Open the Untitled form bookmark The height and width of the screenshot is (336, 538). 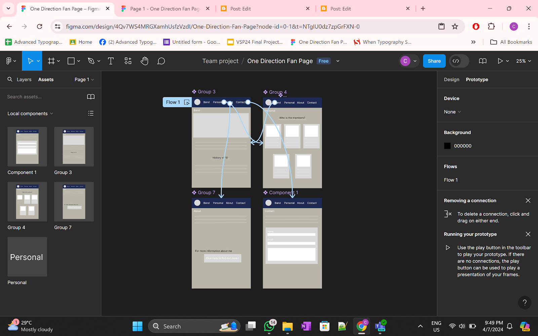192,42
